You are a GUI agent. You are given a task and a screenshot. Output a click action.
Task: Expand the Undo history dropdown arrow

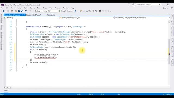28,11
